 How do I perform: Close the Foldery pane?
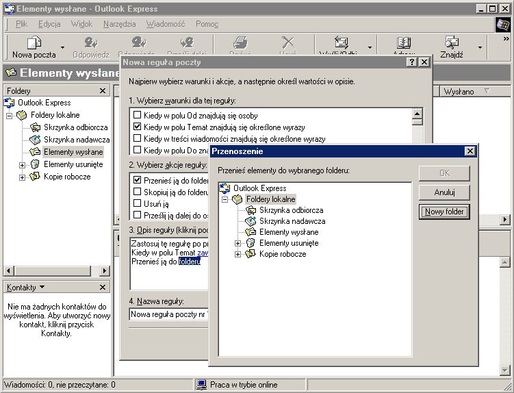point(103,90)
